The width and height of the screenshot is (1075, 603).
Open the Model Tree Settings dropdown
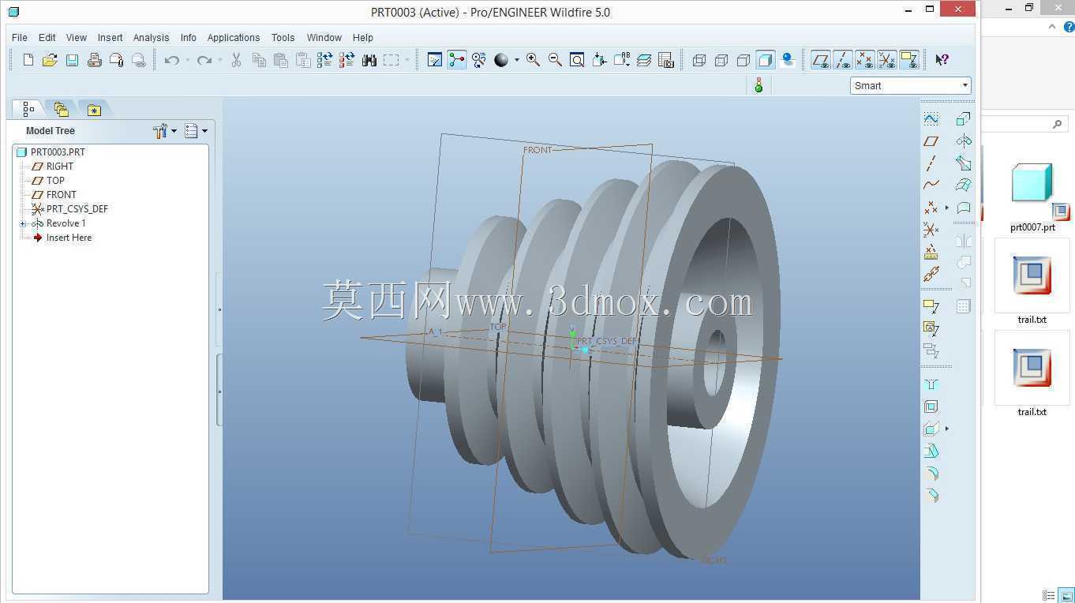[x=165, y=131]
